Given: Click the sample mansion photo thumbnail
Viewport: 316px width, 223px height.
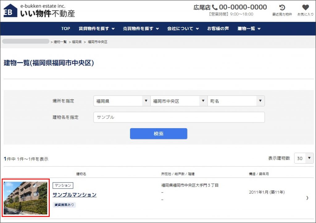Looking at the screenshot, I should point(25,198).
